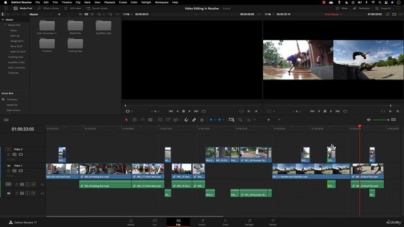The image size is (404, 227).
Task: Open the Mixer panel
Action: (342, 8)
